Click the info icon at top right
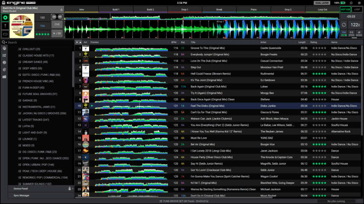The height and width of the screenshot is (204, 364). [x=359, y=3]
